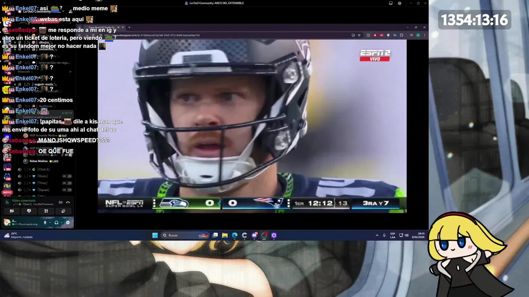Open the Discord user avatar profile
The width and height of the screenshot is (529, 297).
point(7,223)
